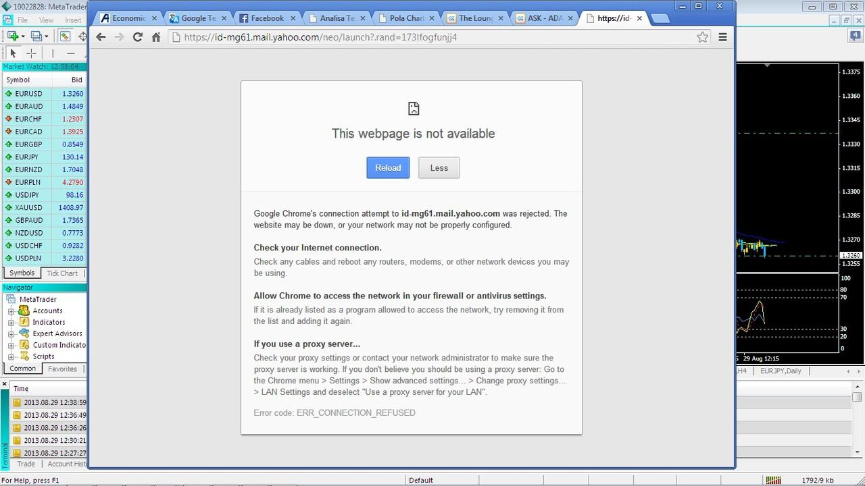The width and height of the screenshot is (865, 486).
Task: Expand the Scripts tree node
Action: click(x=11, y=357)
